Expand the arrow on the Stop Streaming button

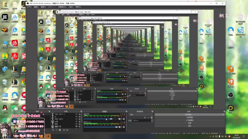pos(223,115)
